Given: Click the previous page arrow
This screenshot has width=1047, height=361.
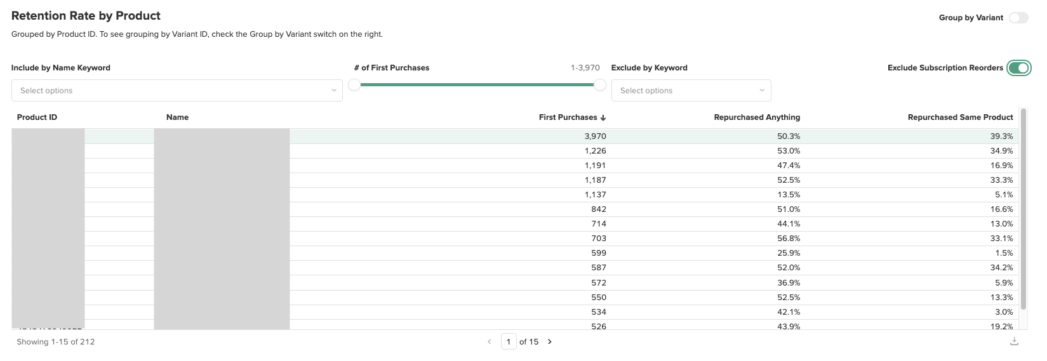Looking at the screenshot, I should click(x=489, y=341).
